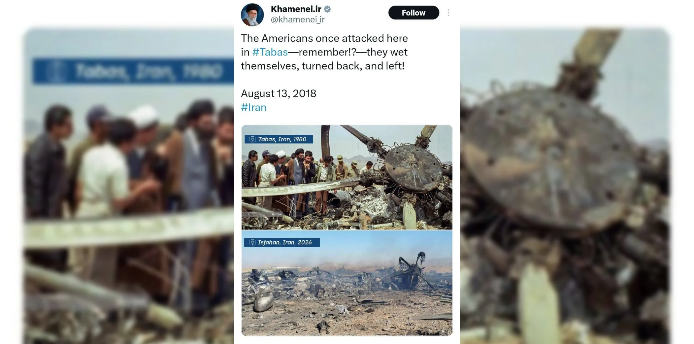Open the Isfahan 2026 wreckage photo

pos(347,283)
